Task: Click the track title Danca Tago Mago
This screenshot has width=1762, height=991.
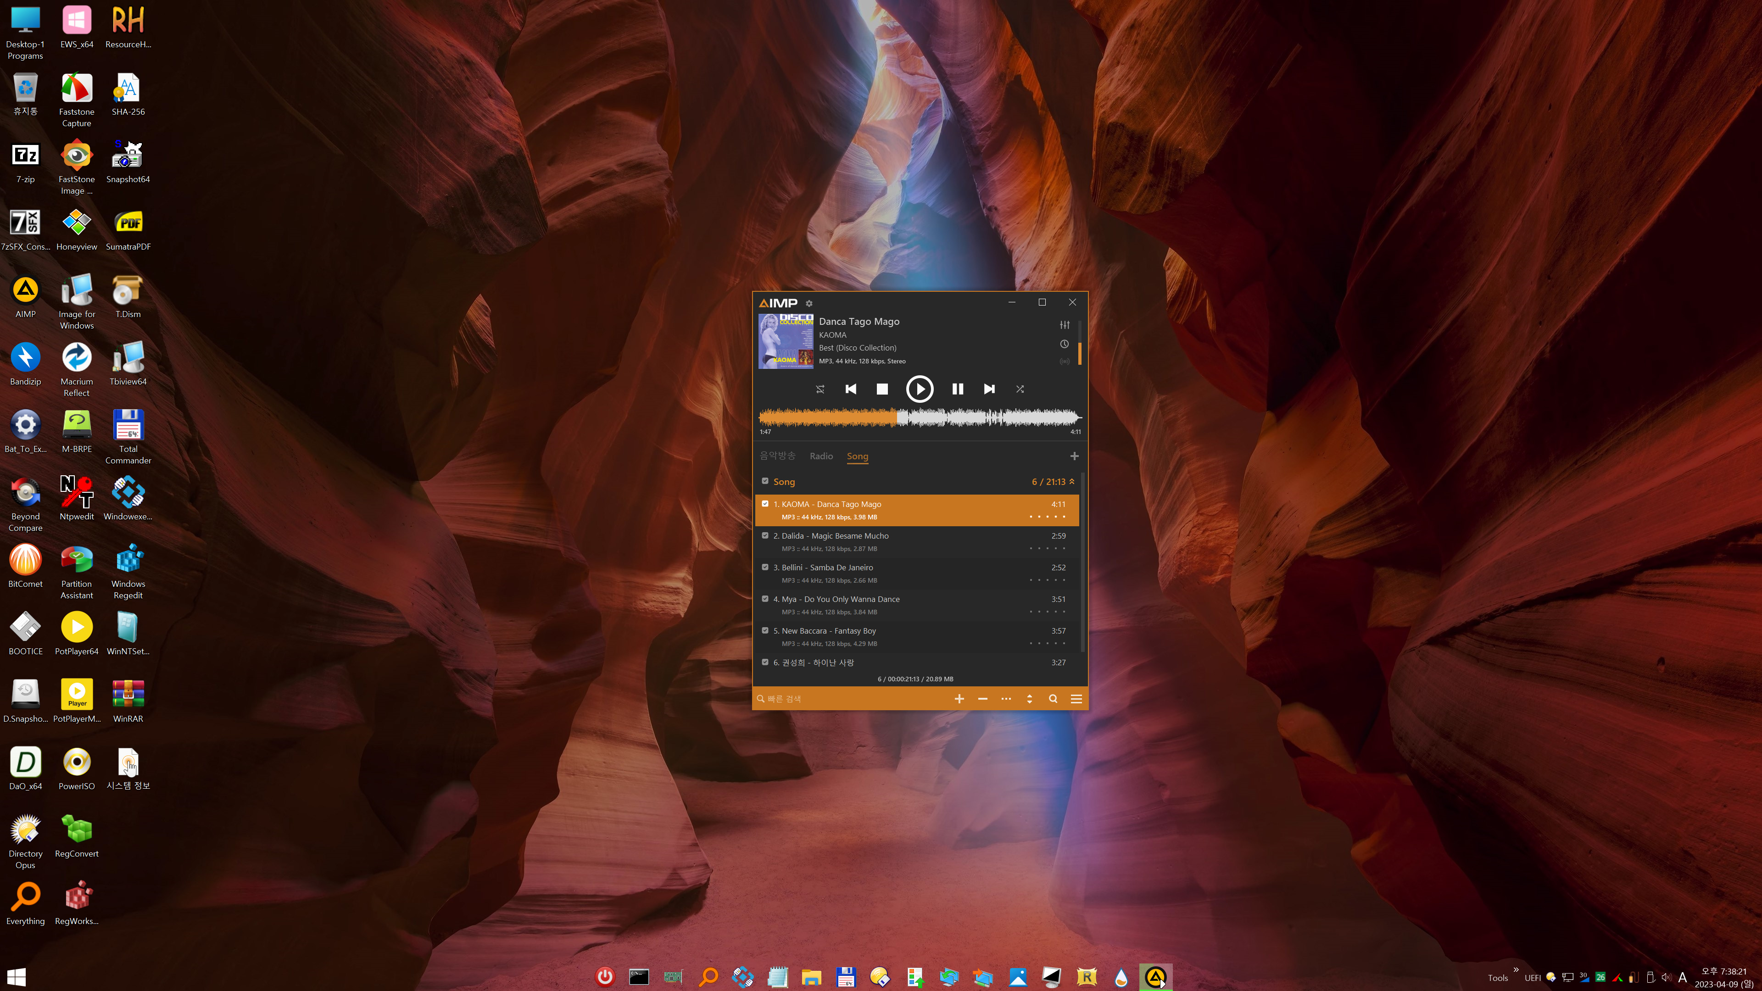Action: click(859, 322)
